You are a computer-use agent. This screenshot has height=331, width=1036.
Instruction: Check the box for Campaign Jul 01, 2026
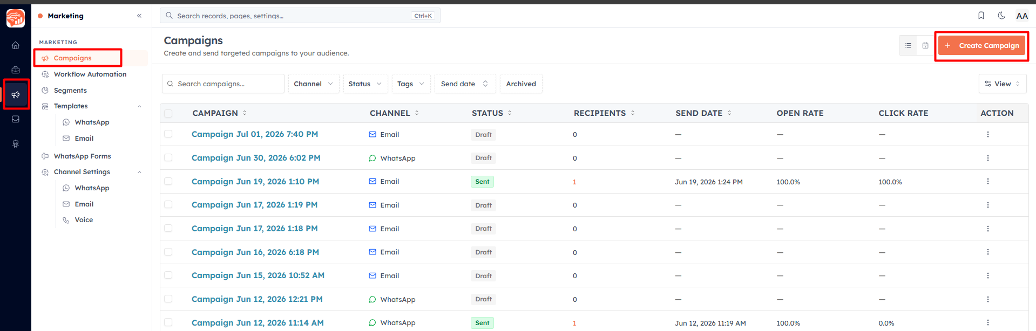tap(168, 134)
